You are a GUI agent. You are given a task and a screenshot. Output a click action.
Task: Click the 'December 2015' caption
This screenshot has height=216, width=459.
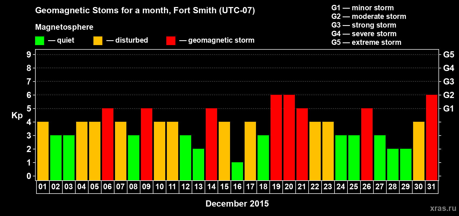tap(237, 204)
